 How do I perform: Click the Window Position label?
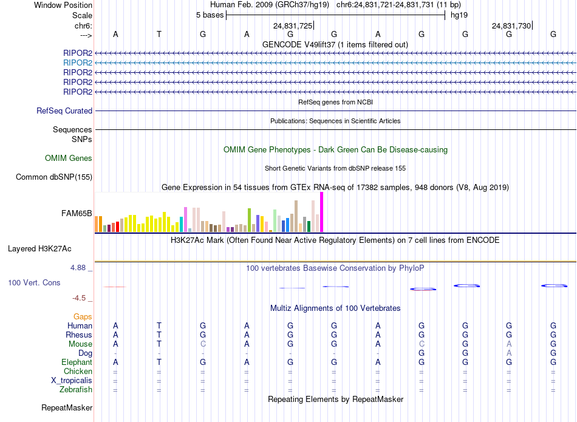[x=63, y=5]
